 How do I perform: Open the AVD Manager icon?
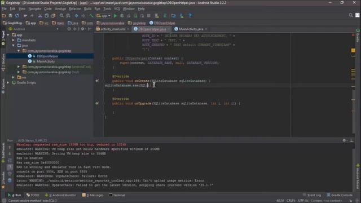[157, 16]
